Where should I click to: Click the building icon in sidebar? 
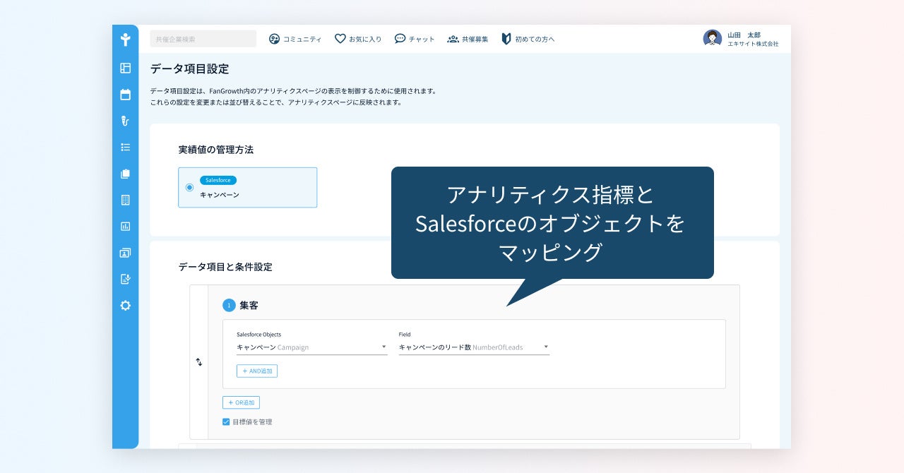[x=125, y=200]
